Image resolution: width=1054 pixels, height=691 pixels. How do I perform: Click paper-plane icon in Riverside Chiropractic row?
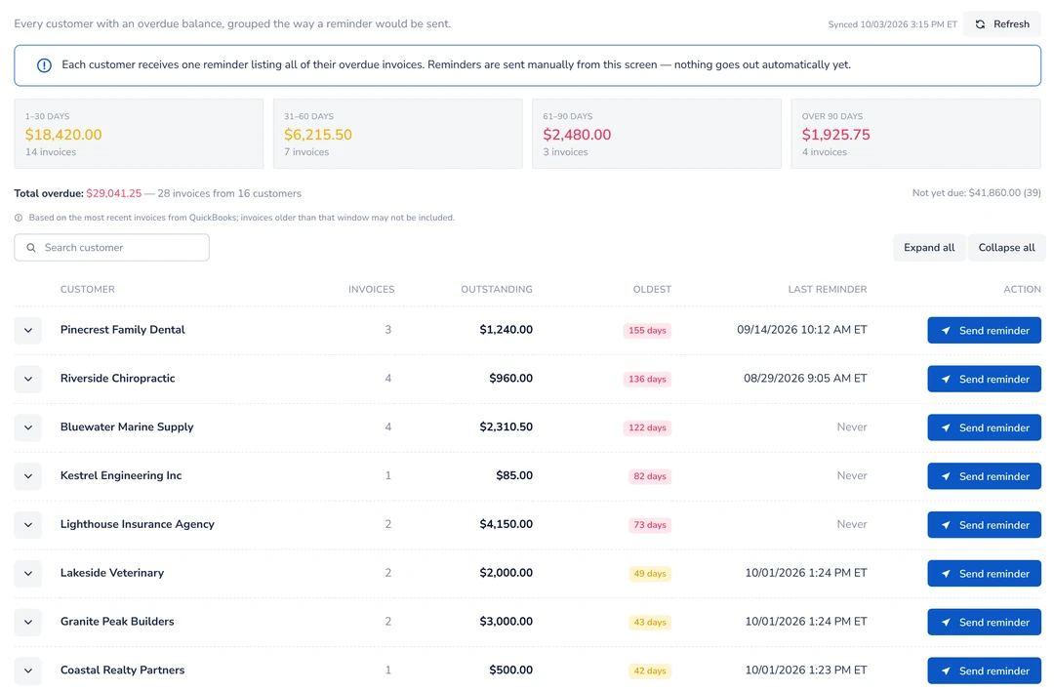pyautogui.click(x=946, y=379)
